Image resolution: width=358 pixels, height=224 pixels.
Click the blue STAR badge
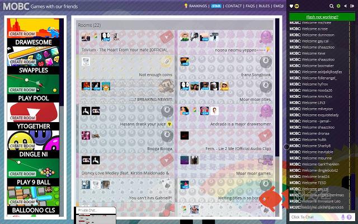point(216,6)
